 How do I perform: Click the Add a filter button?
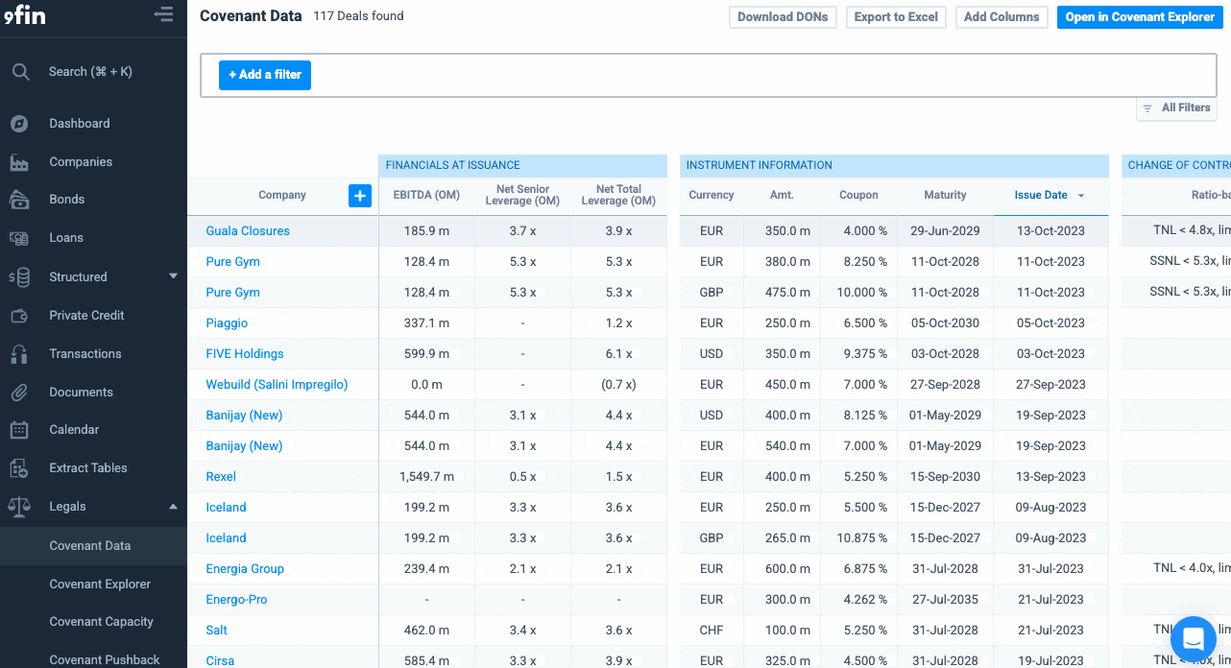[x=265, y=75]
